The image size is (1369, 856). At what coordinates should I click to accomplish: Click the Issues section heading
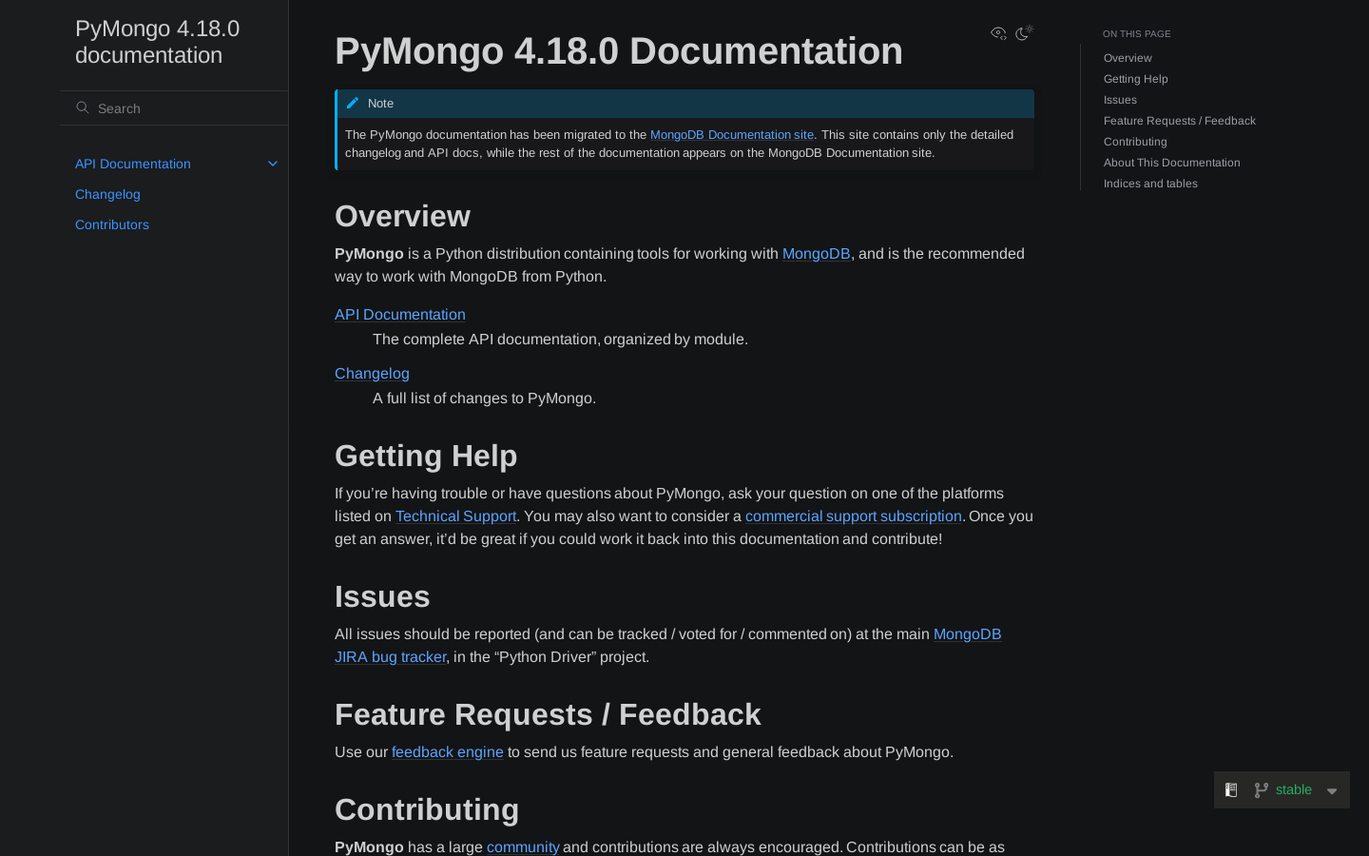[382, 596]
